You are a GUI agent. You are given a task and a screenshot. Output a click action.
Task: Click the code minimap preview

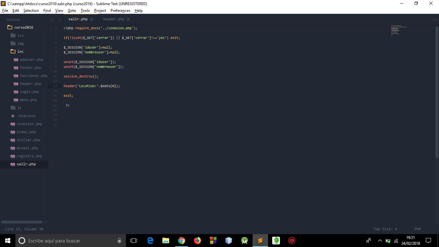click(x=399, y=31)
